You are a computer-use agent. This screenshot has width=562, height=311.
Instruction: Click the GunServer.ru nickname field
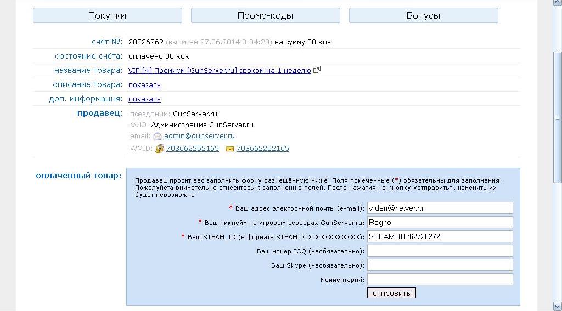[x=440, y=222]
